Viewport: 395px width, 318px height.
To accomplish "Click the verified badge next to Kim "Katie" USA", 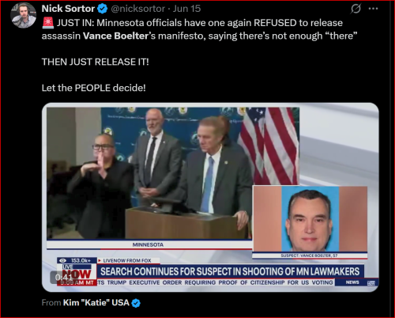I will coord(136,303).
